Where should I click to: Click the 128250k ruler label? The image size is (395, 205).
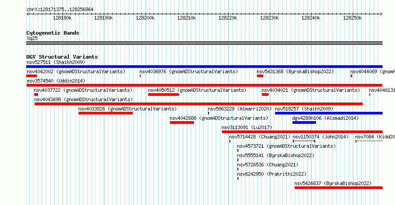[352, 18]
